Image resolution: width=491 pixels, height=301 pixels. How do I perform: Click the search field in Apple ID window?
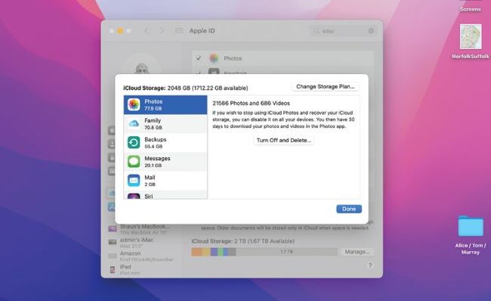point(343,31)
